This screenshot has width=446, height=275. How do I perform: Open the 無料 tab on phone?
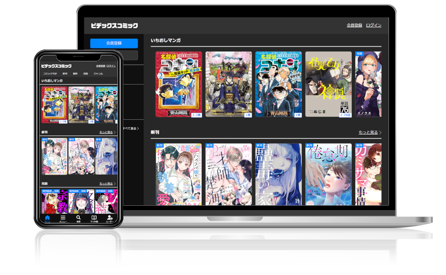(75, 74)
